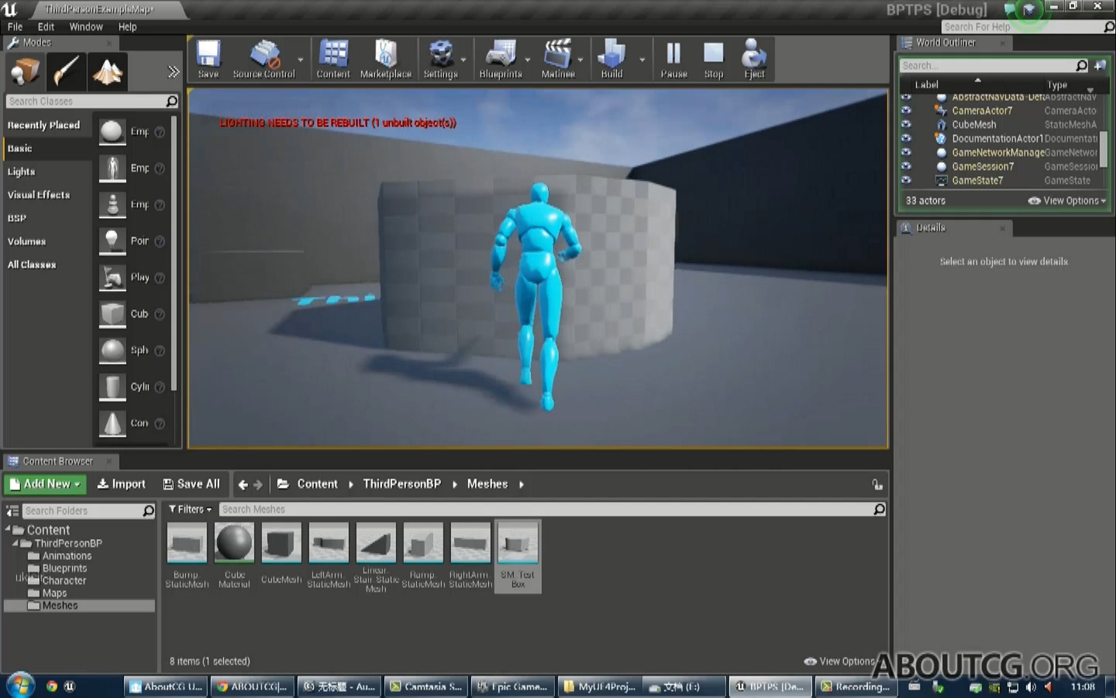Image resolution: width=1116 pixels, height=698 pixels.
Task: Open World Outliner View Options
Action: coord(1067,201)
